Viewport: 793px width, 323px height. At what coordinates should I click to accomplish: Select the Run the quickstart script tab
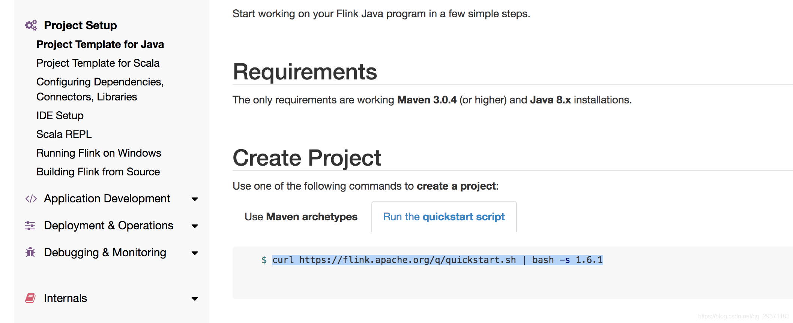[444, 217]
